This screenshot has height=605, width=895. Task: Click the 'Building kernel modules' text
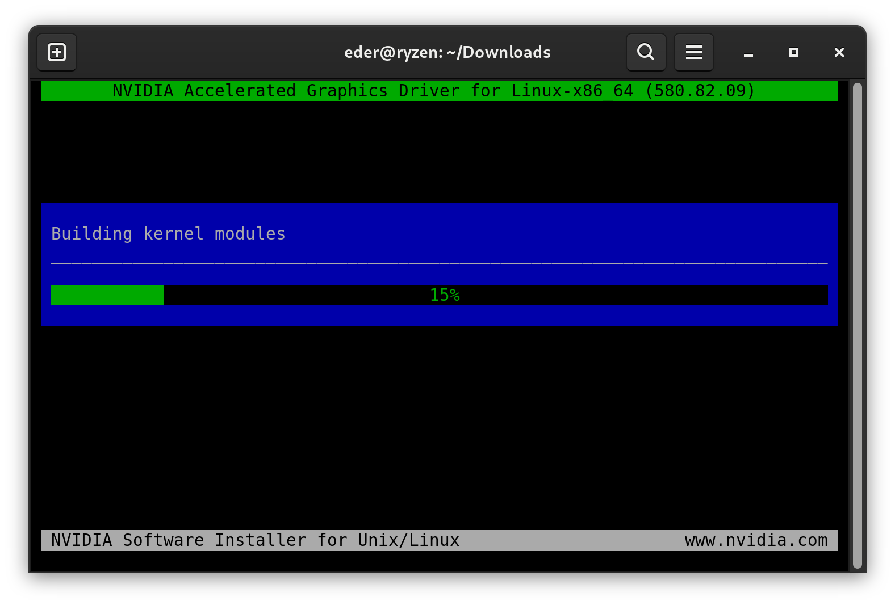pyautogui.click(x=168, y=234)
